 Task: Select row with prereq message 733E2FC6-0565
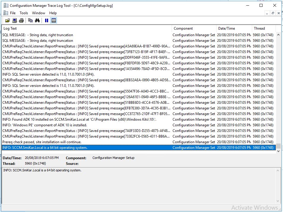[x=139, y=136]
